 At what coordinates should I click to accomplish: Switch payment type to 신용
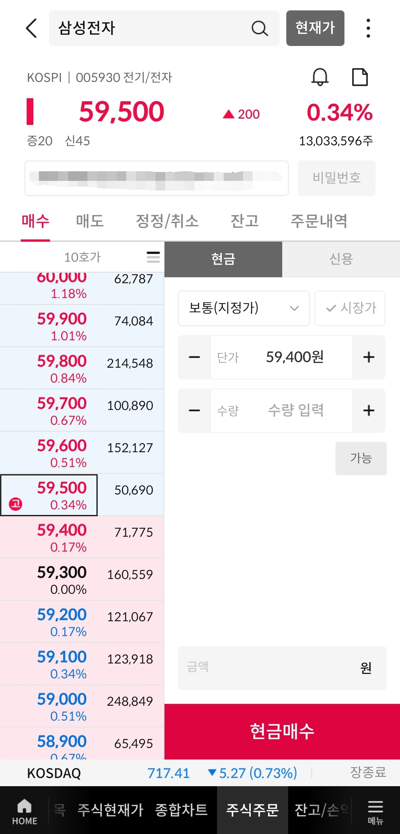click(340, 259)
